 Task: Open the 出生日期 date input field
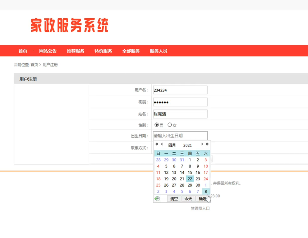click(180, 136)
